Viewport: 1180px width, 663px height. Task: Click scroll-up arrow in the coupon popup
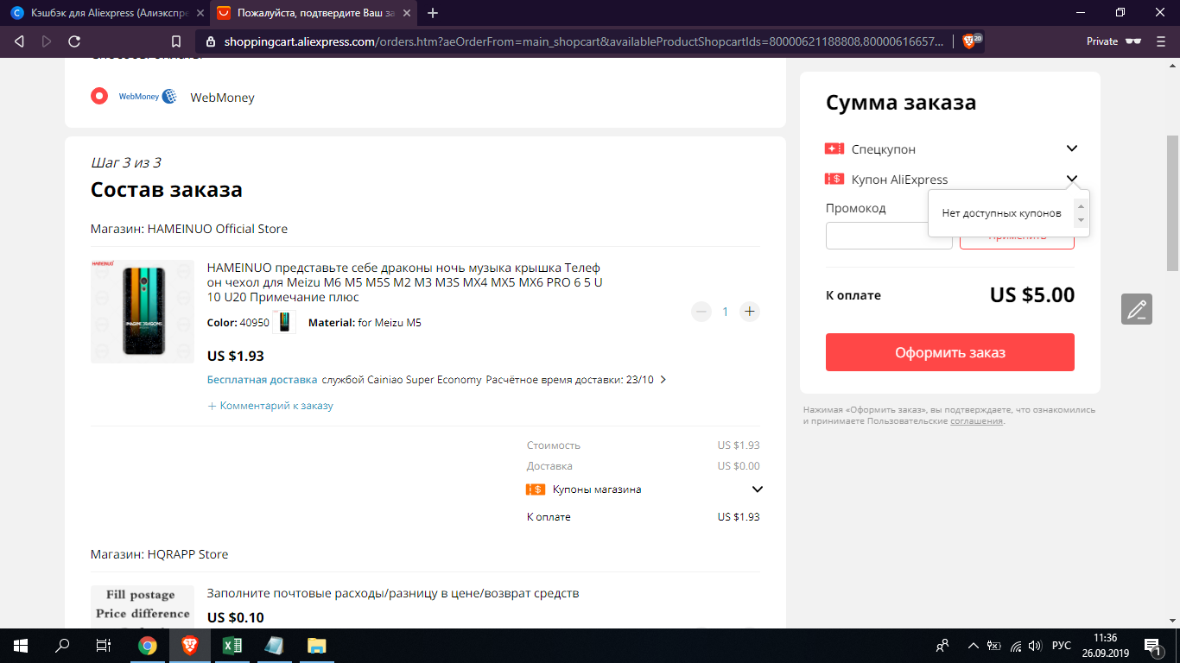[1080, 206]
